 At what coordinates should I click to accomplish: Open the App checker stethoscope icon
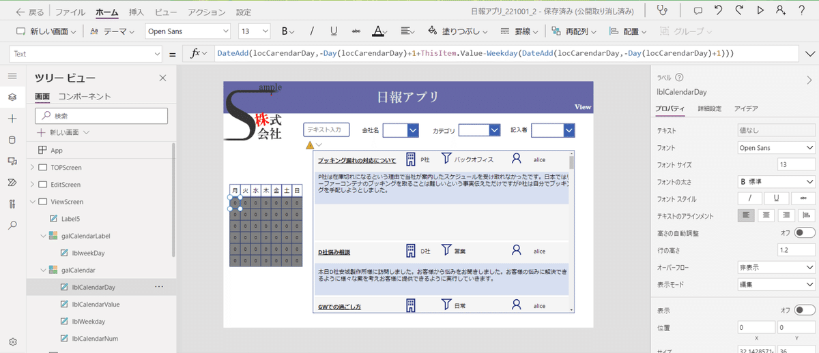661,11
